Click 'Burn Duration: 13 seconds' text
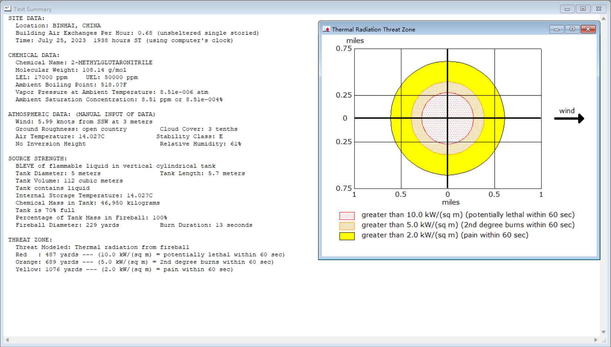 (206, 225)
